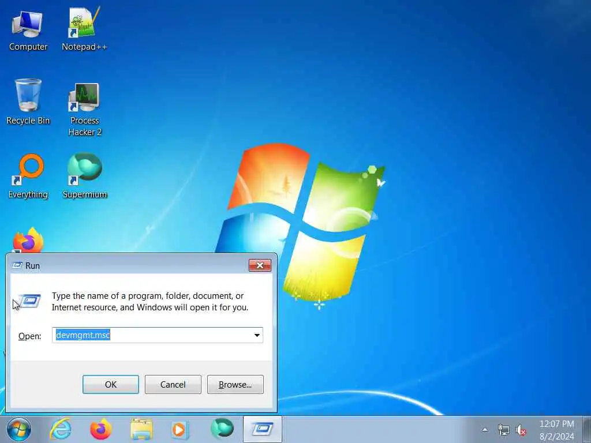Image resolution: width=591 pixels, height=443 pixels.
Task: Select the Recycle Bin icon
Action: [x=28, y=102]
